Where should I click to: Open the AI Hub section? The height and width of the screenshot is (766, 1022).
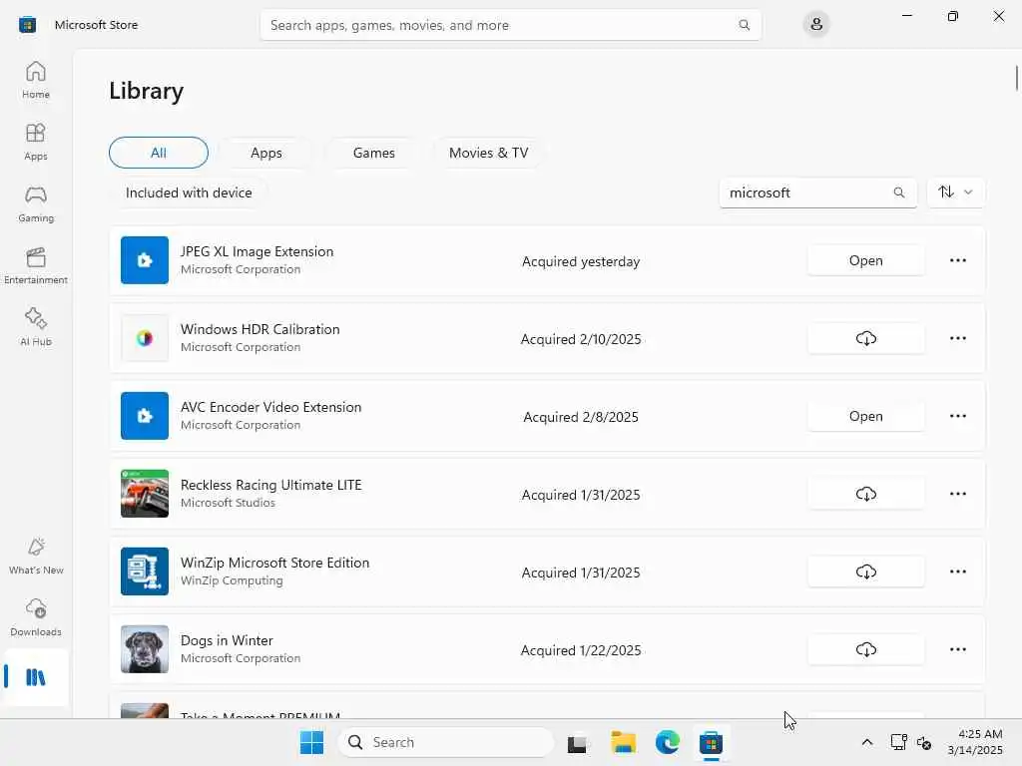tap(36, 327)
